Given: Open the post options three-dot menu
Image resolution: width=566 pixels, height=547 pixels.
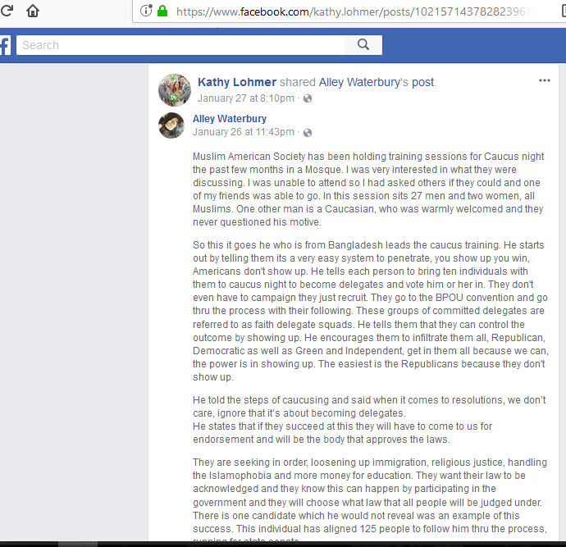Looking at the screenshot, I should pyautogui.click(x=545, y=80).
